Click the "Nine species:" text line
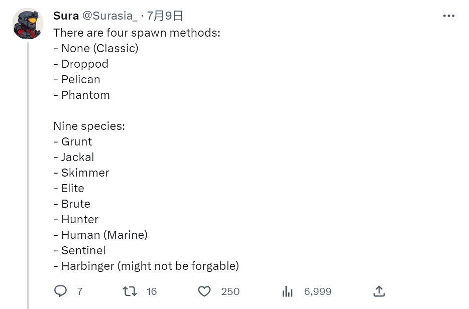 [x=89, y=126]
